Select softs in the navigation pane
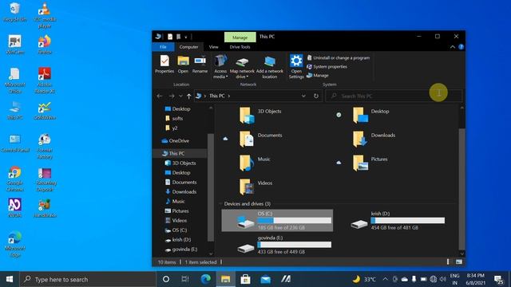The width and height of the screenshot is (511, 287). pyautogui.click(x=177, y=119)
